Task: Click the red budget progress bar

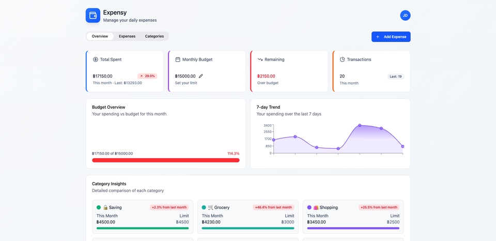Action: tap(165, 160)
